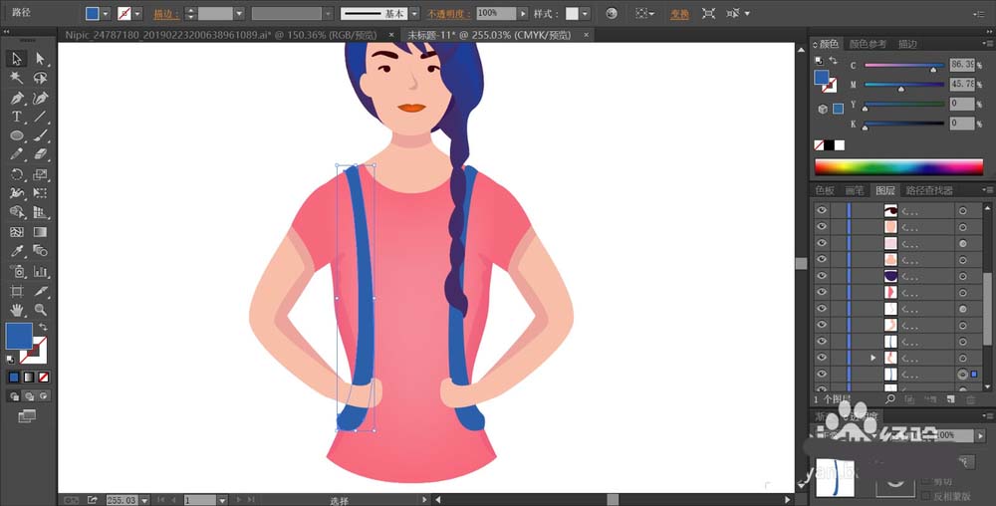
Task: Select the Eraser tool
Action: coord(40,154)
